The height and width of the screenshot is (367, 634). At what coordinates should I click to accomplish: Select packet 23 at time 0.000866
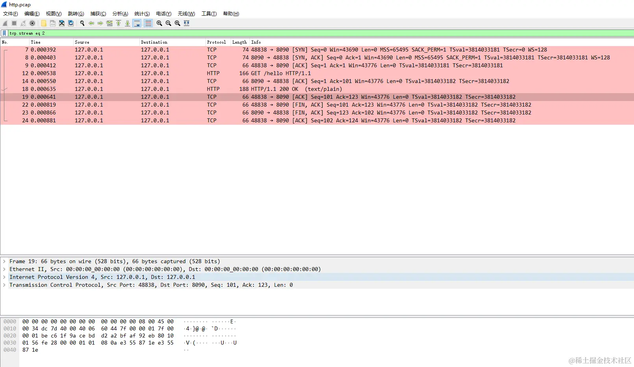pyautogui.click(x=317, y=113)
